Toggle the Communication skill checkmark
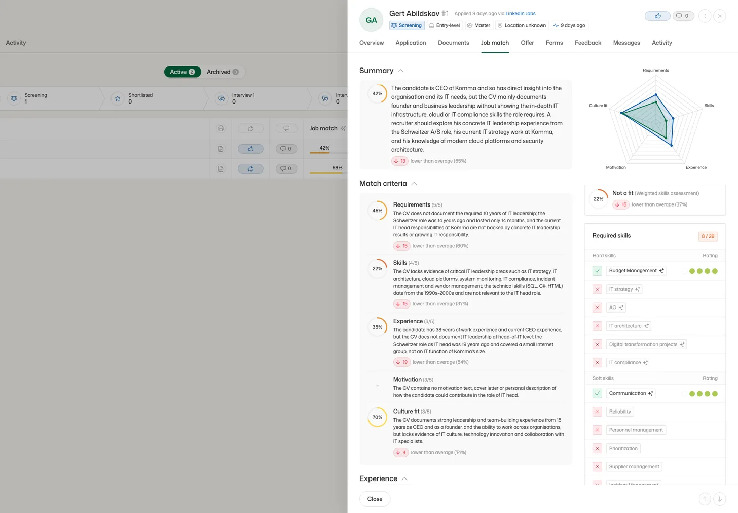The height and width of the screenshot is (513, 738). click(x=597, y=393)
